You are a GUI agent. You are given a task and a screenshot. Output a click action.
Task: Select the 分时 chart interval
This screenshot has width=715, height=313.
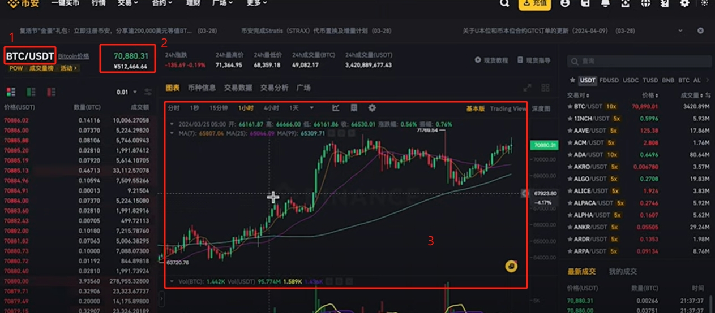click(174, 108)
